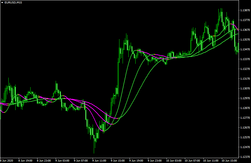Image resolution: width=251 pixels, height=163 pixels.
Task: Click the 8 Jun 2020 date label
Action: pyautogui.click(x=7, y=160)
